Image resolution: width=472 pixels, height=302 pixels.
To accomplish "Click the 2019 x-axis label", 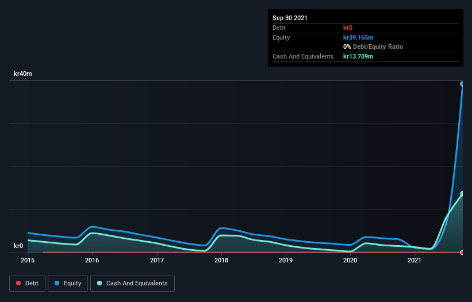I will click(x=286, y=260).
